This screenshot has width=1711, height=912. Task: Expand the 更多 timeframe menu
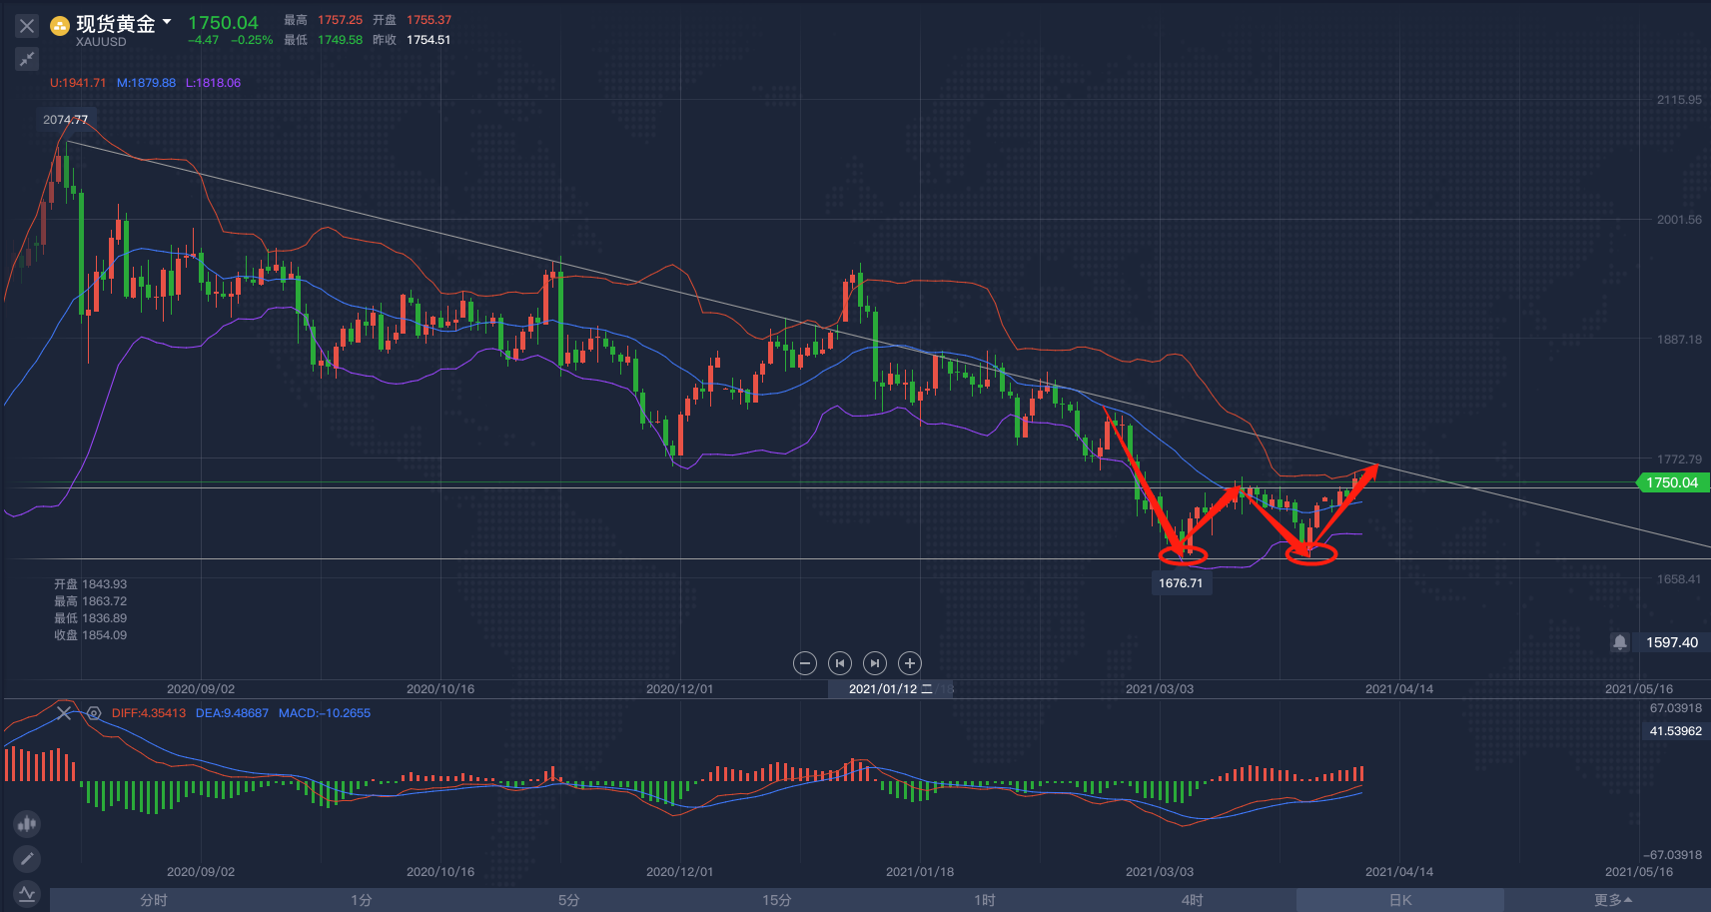point(1607,900)
